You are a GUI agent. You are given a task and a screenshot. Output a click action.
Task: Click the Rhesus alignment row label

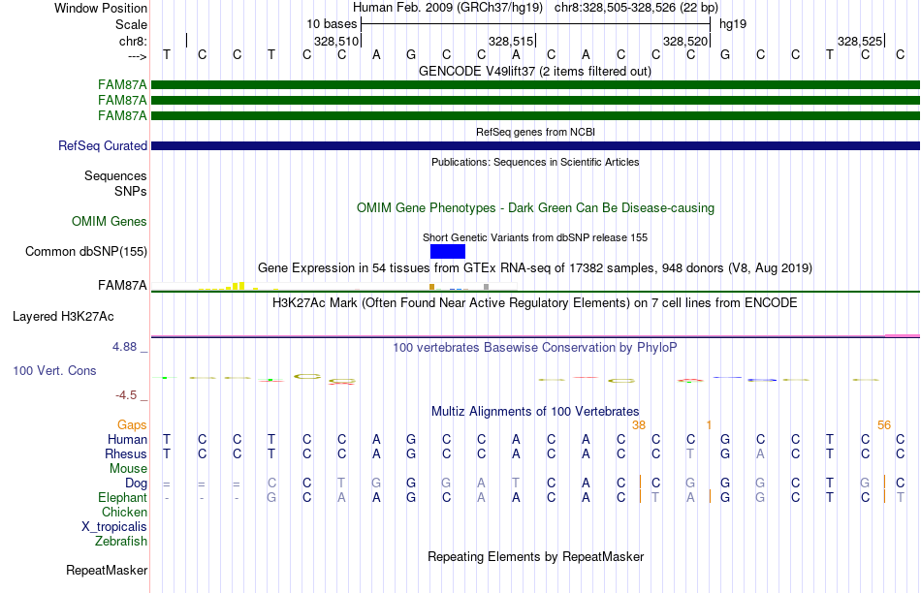coord(126,453)
